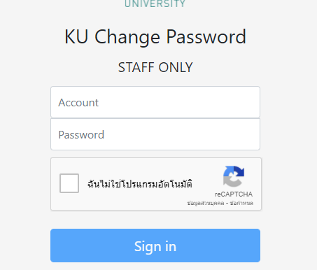
Task: Click the letters KU in the heading
Action: pyautogui.click(x=76, y=36)
